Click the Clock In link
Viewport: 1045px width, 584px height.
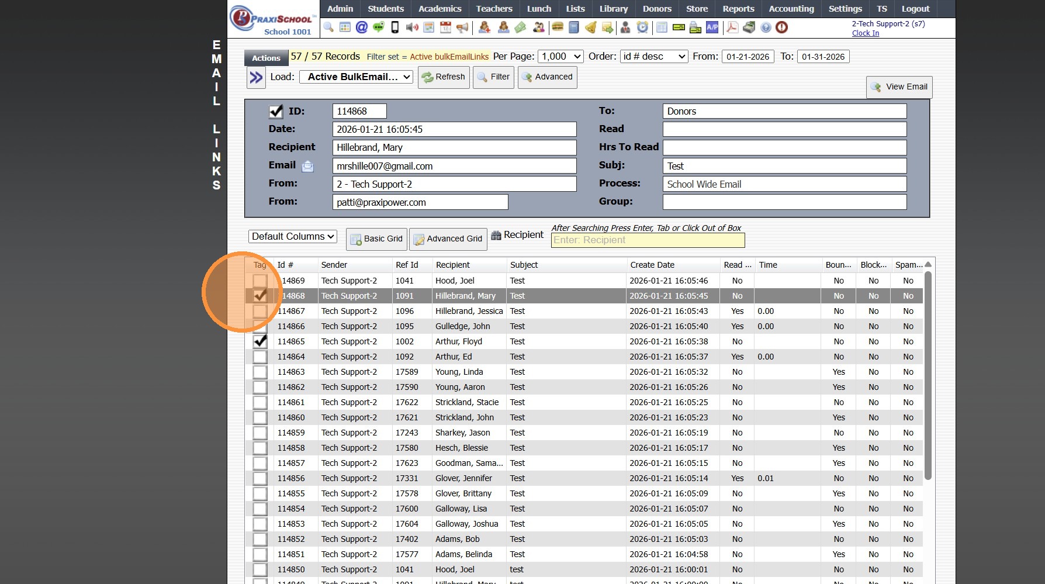point(865,33)
